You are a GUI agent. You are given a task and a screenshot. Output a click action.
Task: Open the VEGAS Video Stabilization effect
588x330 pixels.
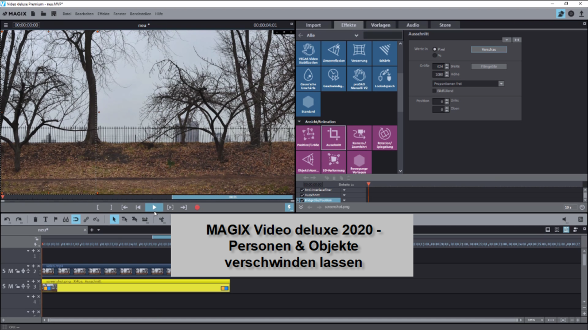tap(308, 53)
